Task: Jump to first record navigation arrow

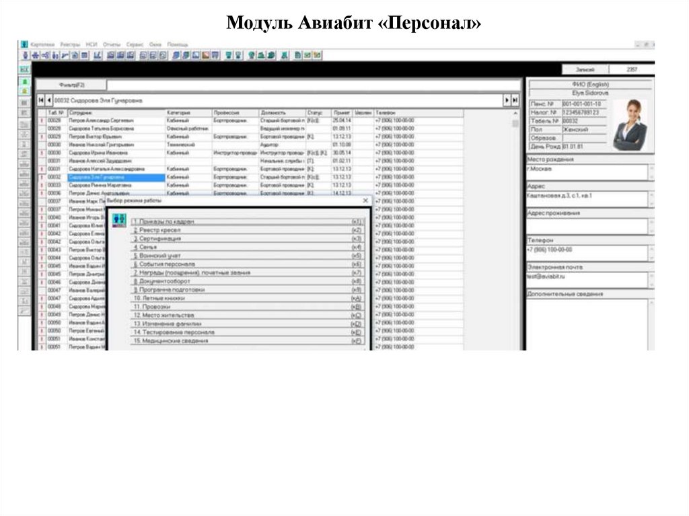Action: [x=41, y=100]
